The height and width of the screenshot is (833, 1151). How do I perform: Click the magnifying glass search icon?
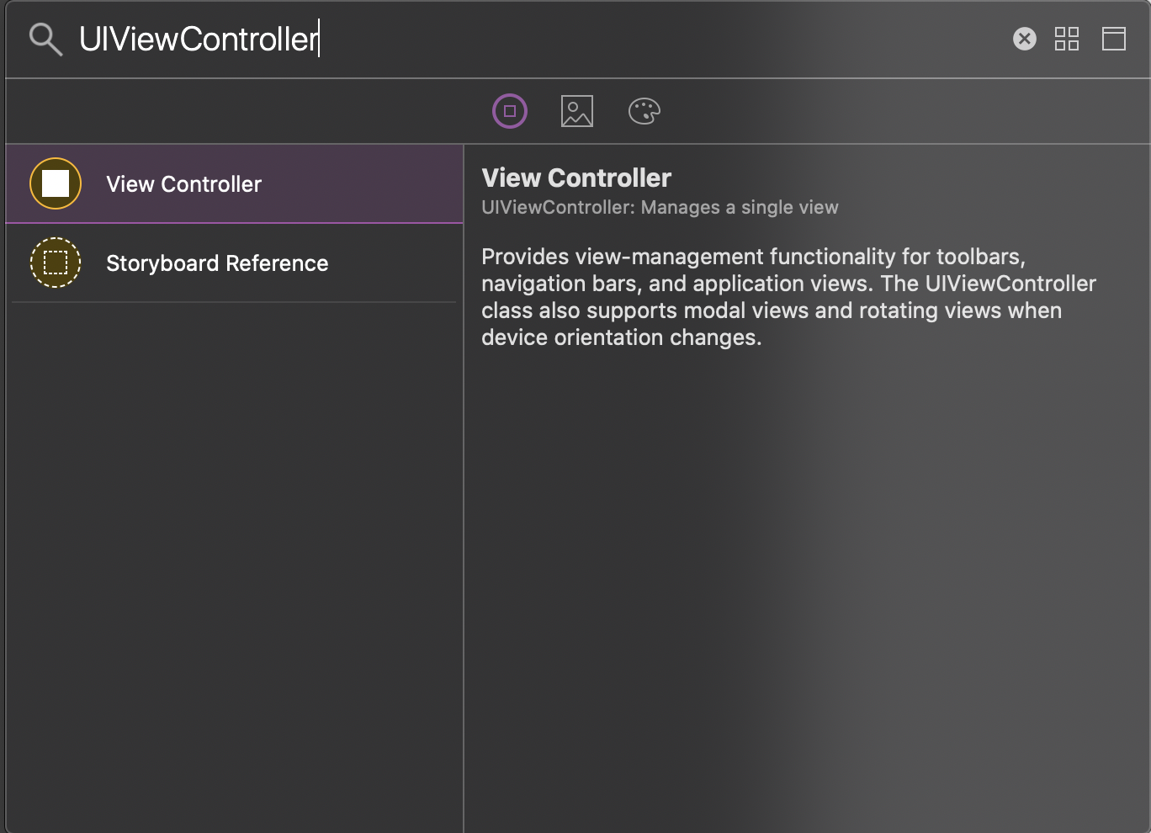[45, 40]
